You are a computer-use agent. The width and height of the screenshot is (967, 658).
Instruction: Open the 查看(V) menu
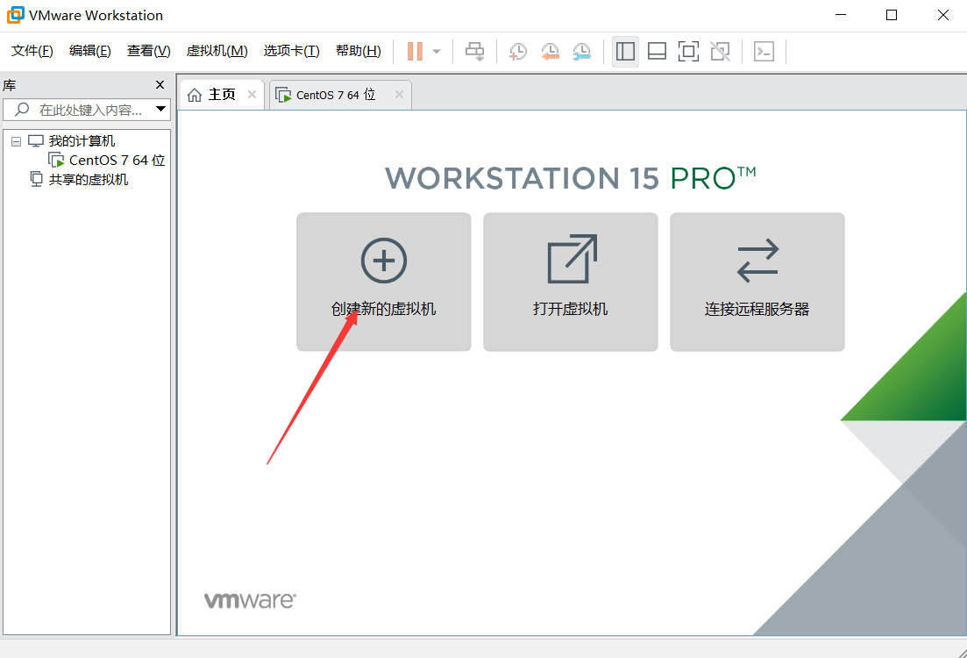click(x=149, y=51)
